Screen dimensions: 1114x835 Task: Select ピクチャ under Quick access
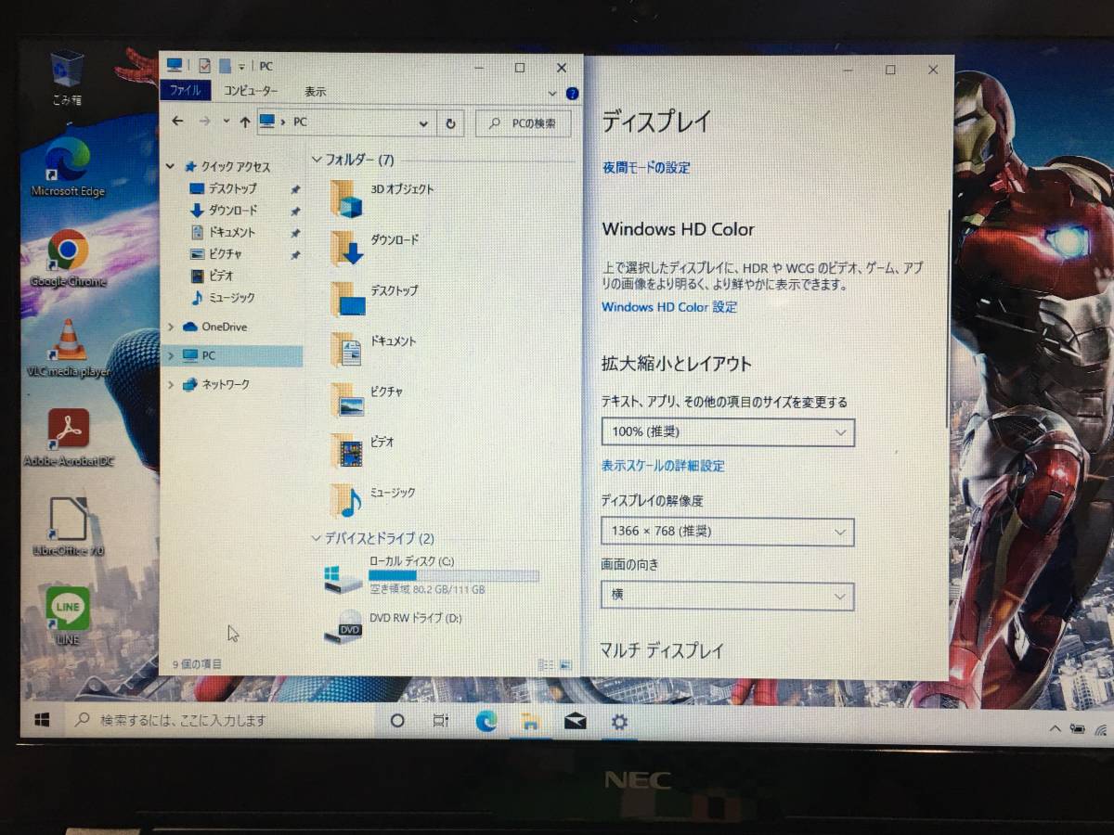click(226, 254)
